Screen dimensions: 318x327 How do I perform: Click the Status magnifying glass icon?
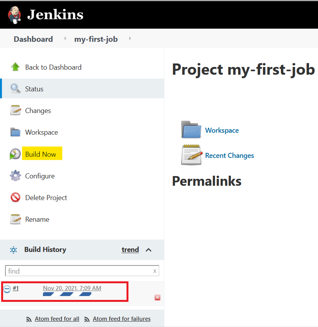15,89
